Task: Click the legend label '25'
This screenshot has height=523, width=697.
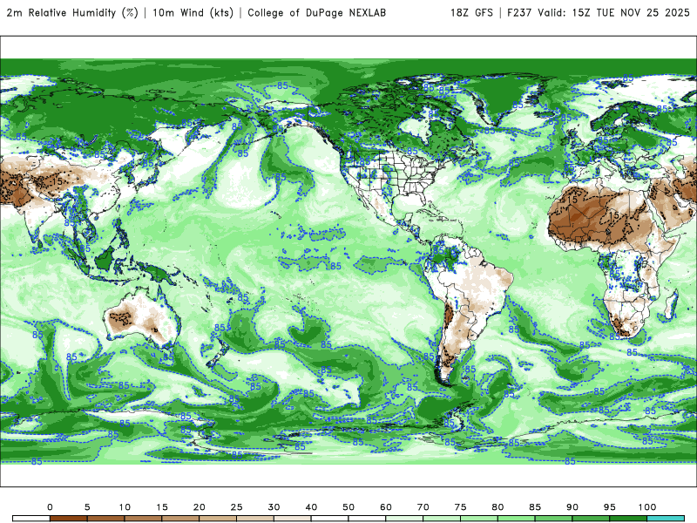Action: tap(236, 507)
